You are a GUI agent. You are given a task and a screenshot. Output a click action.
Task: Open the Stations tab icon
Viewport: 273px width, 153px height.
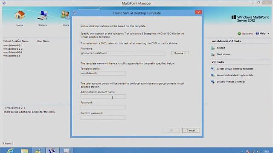click(x=43, y=15)
